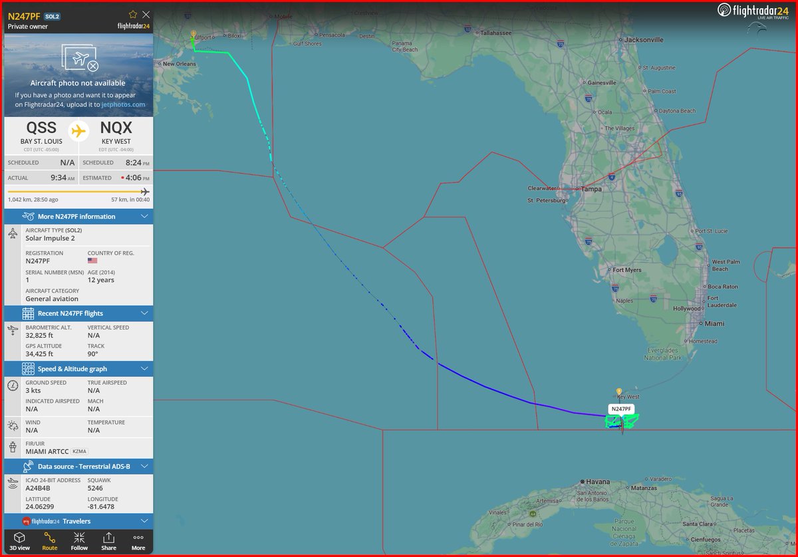Click the calendar icon next to Recent flights
Screen dimensions: 798x557
pos(28,313)
